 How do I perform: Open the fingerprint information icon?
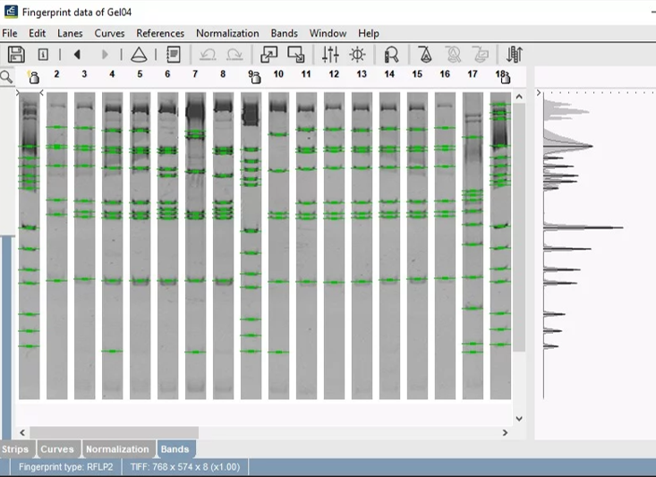pos(43,55)
